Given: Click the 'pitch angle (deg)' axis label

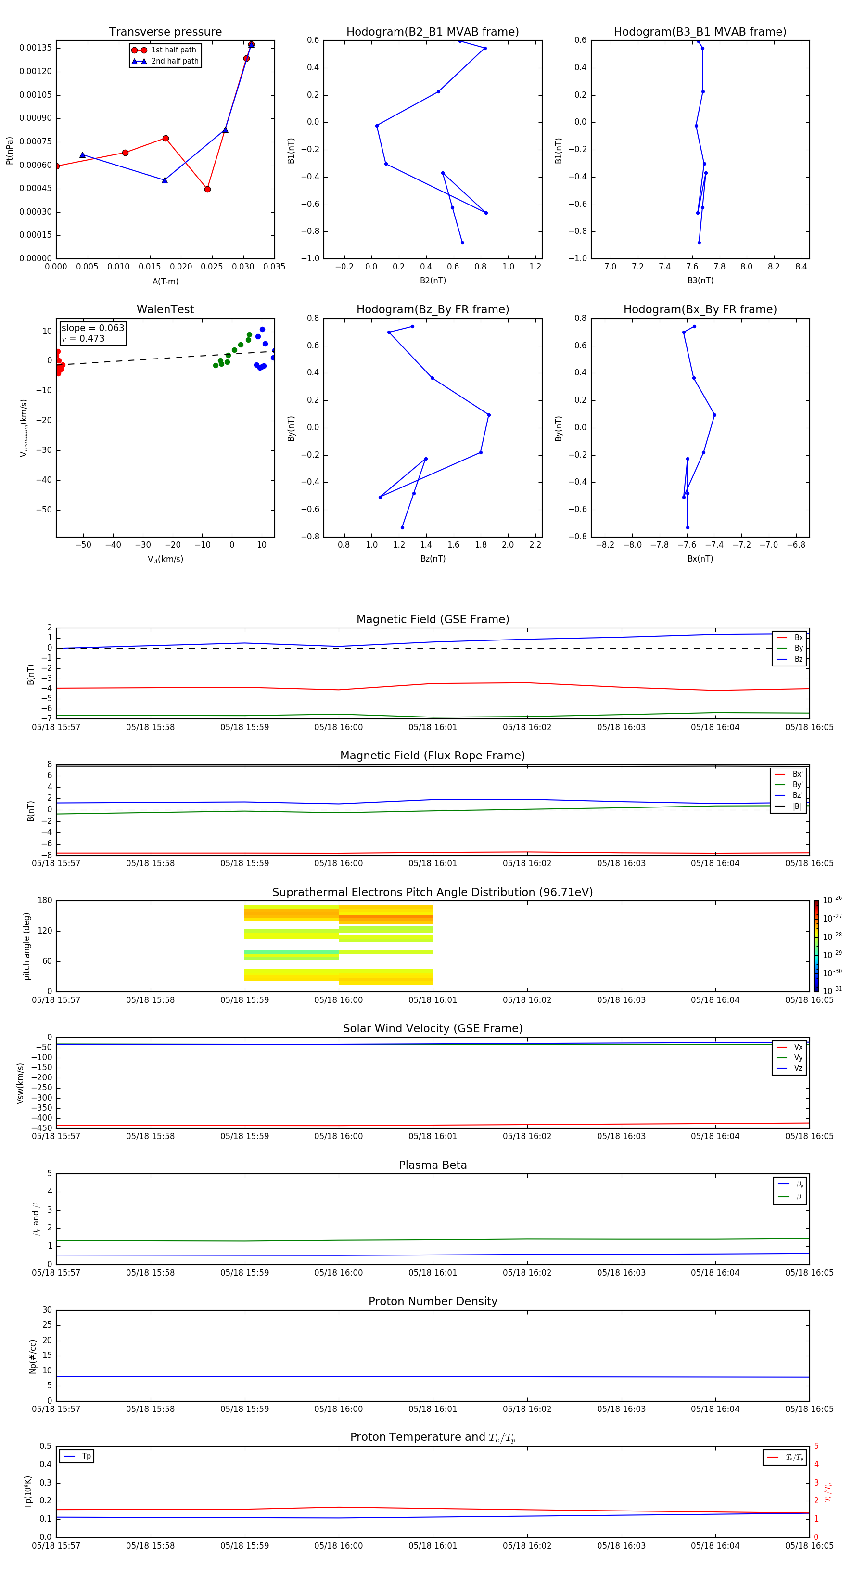Looking at the screenshot, I should 26,946.
